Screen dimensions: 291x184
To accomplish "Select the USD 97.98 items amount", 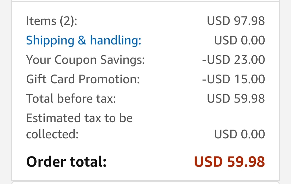I will click(236, 21).
